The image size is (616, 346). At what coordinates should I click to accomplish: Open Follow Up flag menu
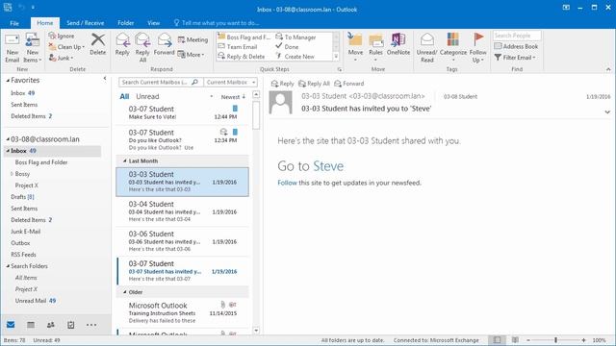pyautogui.click(x=477, y=47)
